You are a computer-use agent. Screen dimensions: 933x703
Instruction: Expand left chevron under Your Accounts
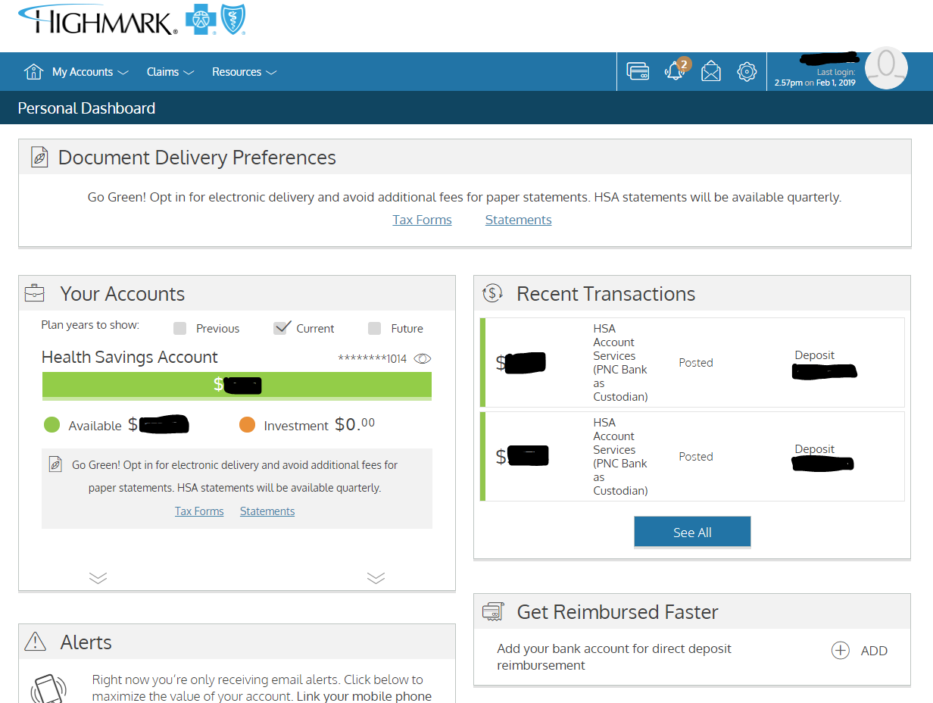click(x=98, y=578)
